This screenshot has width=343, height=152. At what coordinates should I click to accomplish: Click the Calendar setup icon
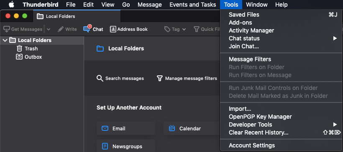click(172, 128)
